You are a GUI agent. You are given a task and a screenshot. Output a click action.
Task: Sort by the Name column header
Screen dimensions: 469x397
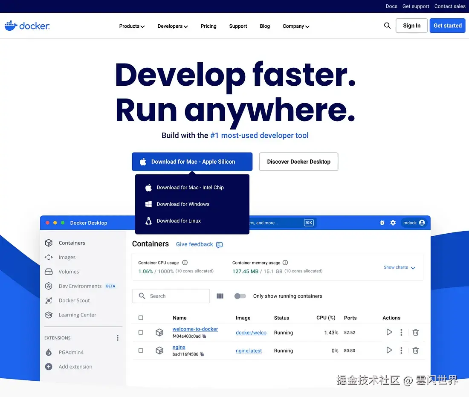pos(179,318)
